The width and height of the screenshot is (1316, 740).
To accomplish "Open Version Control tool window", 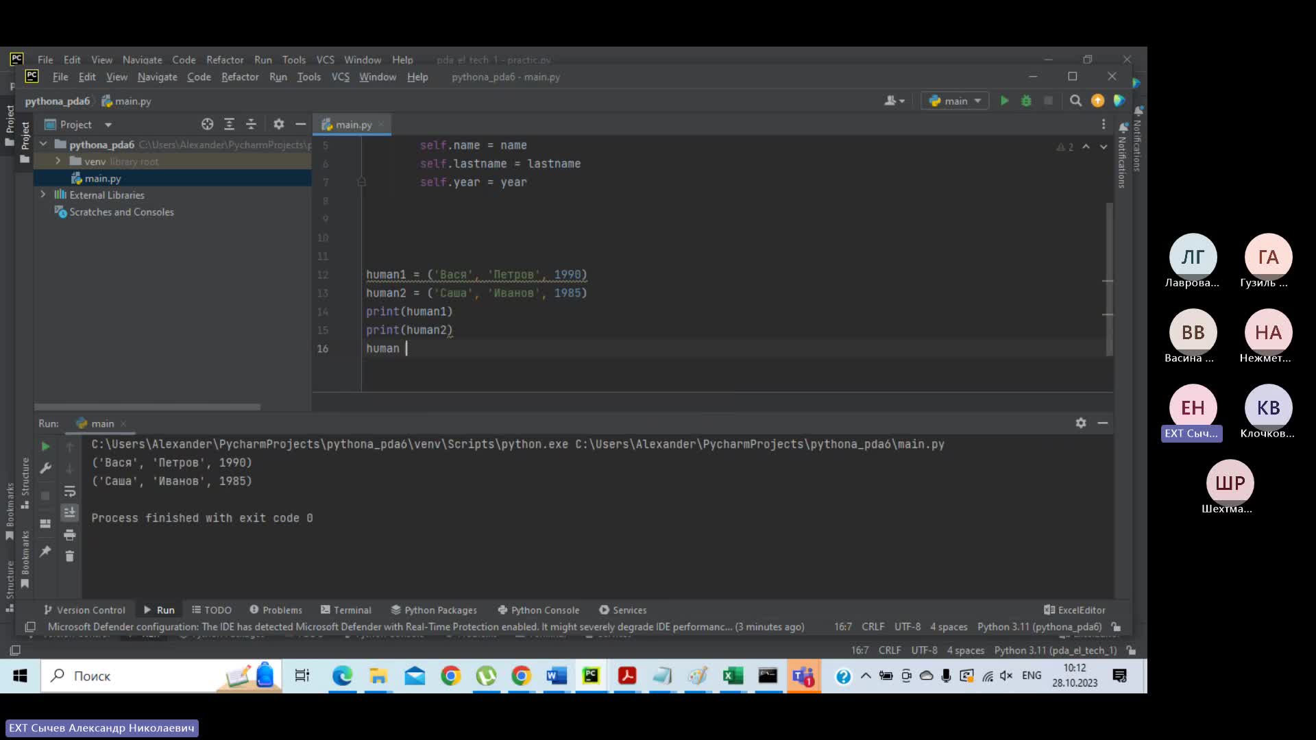I will tap(84, 610).
